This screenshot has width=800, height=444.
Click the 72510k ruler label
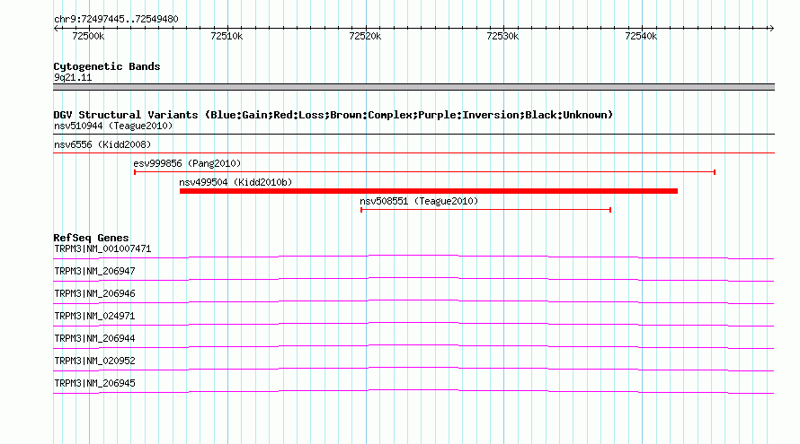coord(227,36)
